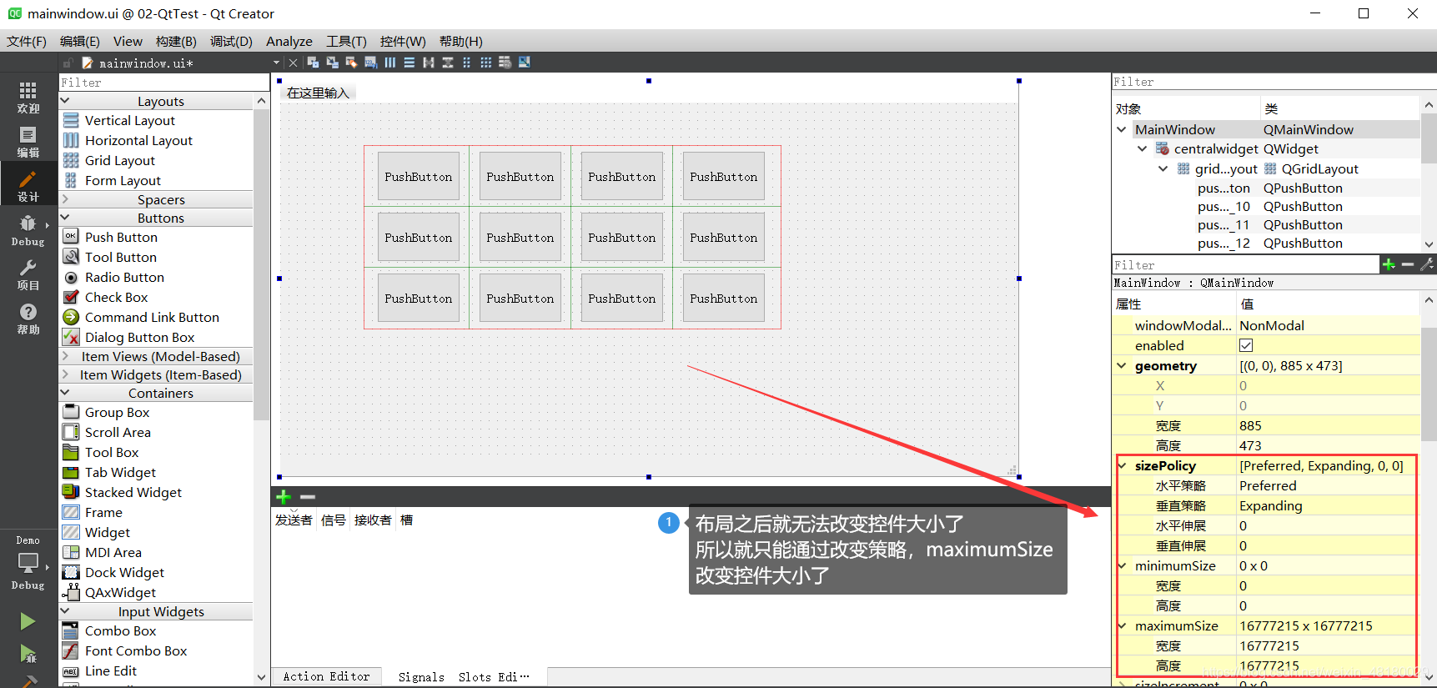The image size is (1437, 688).
Task: Expand the Item Views (Model-Based) category
Action: tap(65, 356)
